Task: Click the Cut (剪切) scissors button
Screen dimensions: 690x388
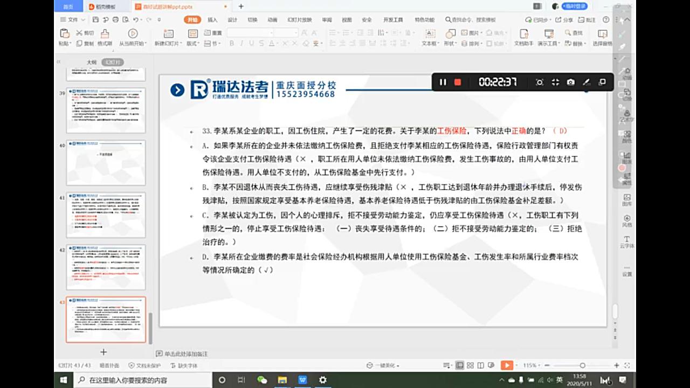Action: (85, 33)
